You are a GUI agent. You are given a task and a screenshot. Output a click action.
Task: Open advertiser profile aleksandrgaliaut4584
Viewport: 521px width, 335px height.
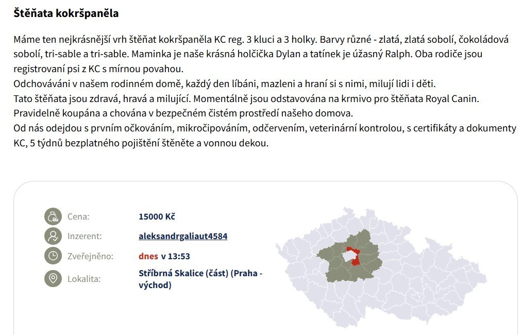click(x=183, y=236)
